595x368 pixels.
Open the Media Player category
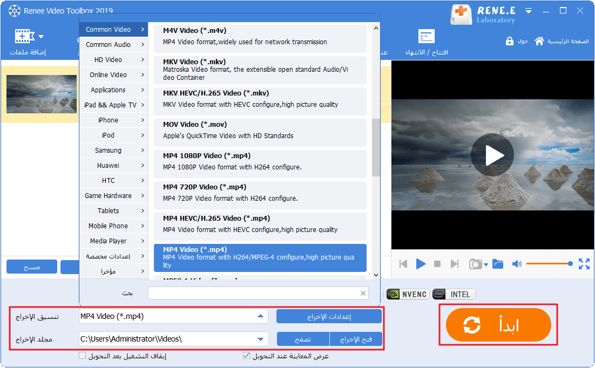coord(114,241)
